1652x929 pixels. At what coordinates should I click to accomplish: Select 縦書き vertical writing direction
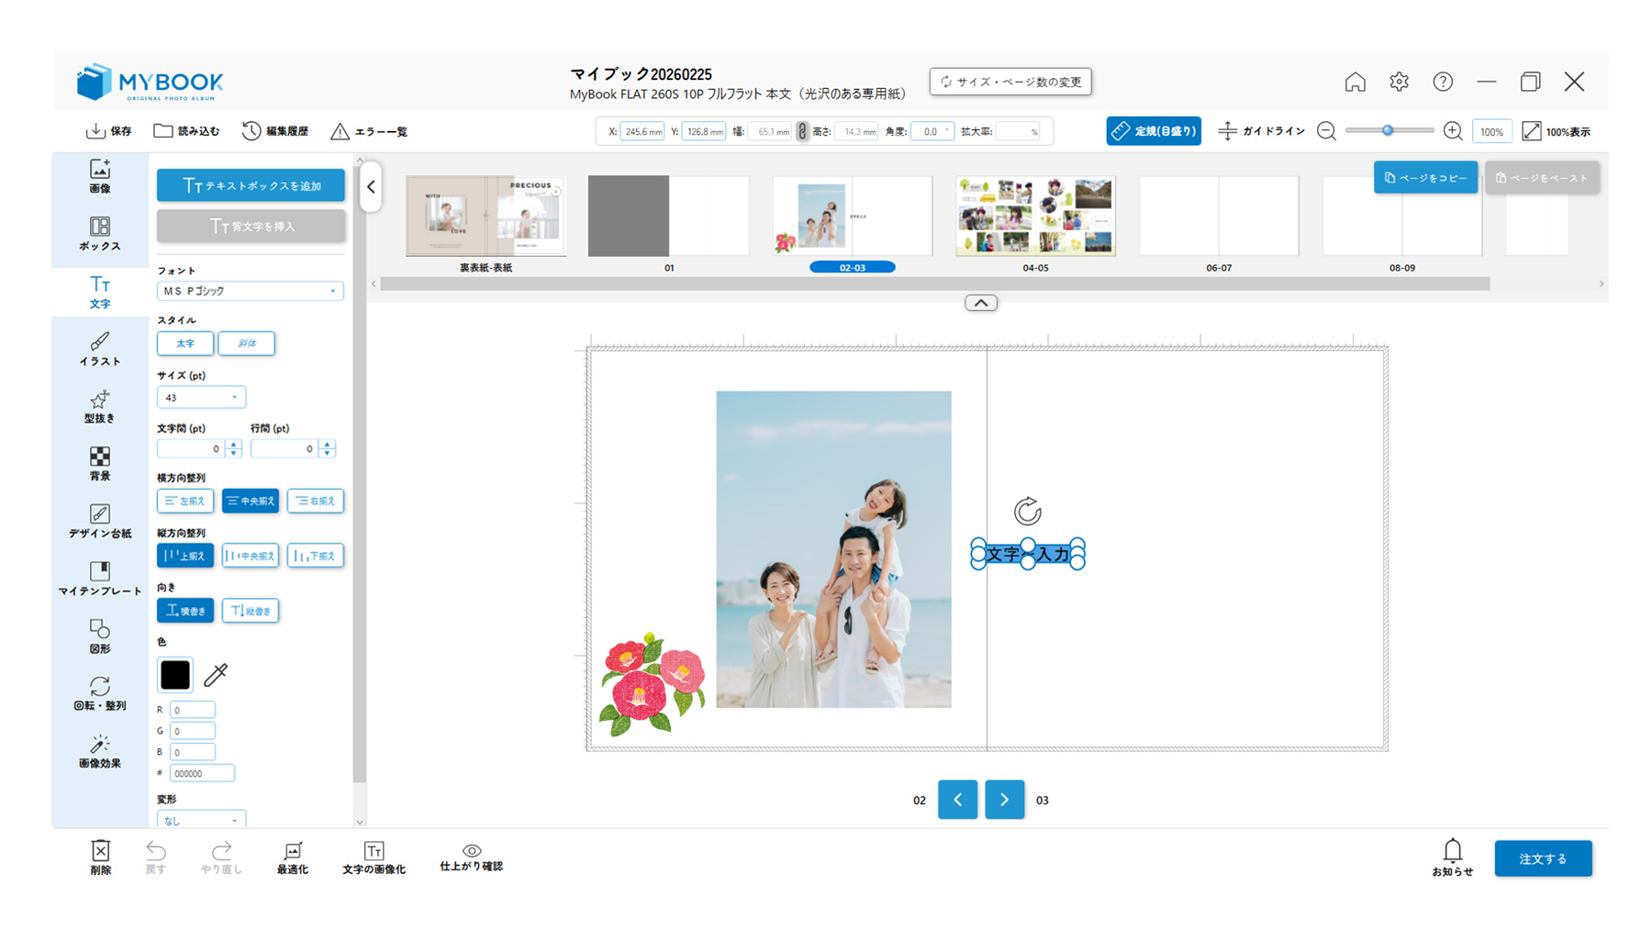coord(251,611)
